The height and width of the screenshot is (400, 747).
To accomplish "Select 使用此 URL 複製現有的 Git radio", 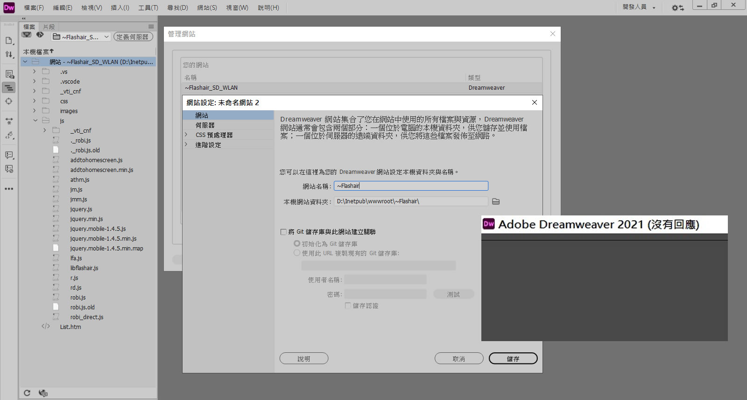I will pos(297,253).
